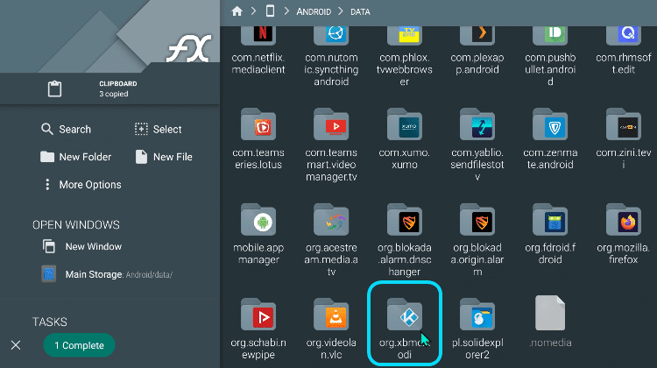Navigate to ANDROID in breadcrumb
The height and width of the screenshot is (368, 657).
click(x=314, y=11)
